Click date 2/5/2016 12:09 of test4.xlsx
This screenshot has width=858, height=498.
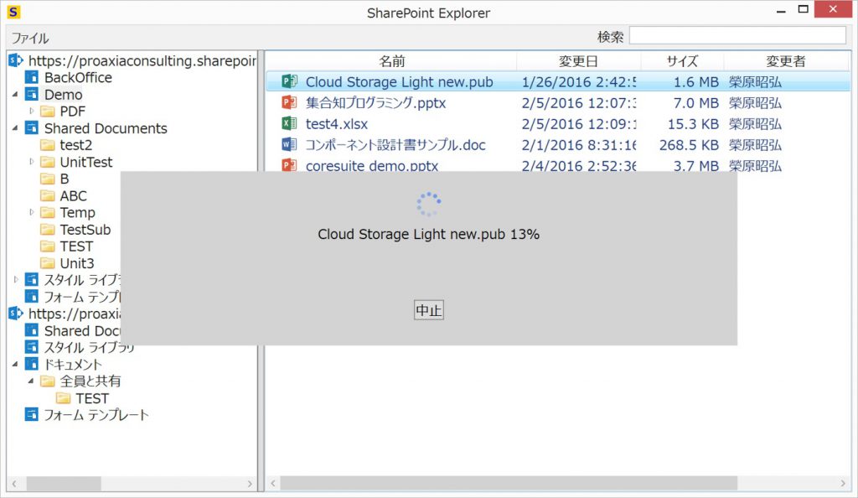coord(579,124)
